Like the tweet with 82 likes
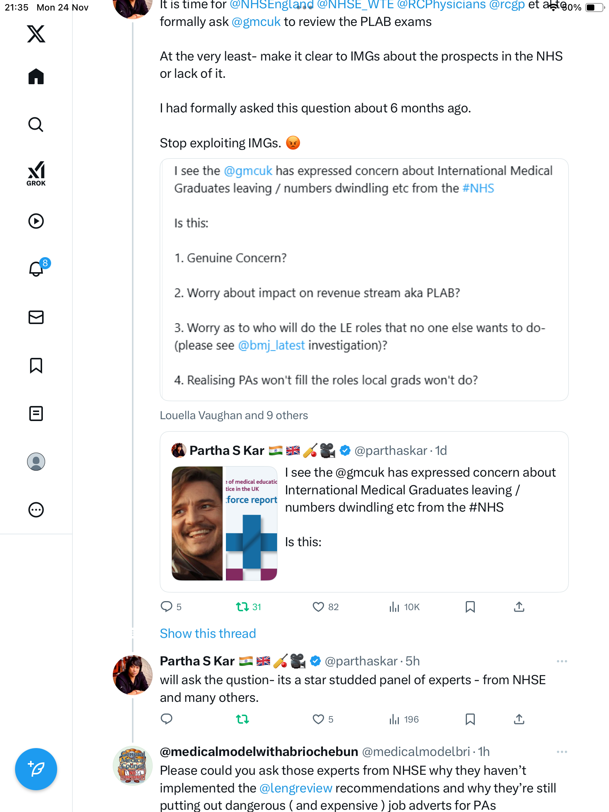The height and width of the screenshot is (812, 609). pos(318,607)
